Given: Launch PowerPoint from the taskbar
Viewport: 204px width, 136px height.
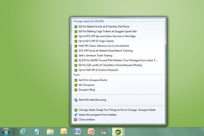Looking at the screenshot, I should click(91, 132).
